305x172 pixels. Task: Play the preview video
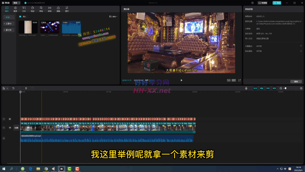click(181, 80)
